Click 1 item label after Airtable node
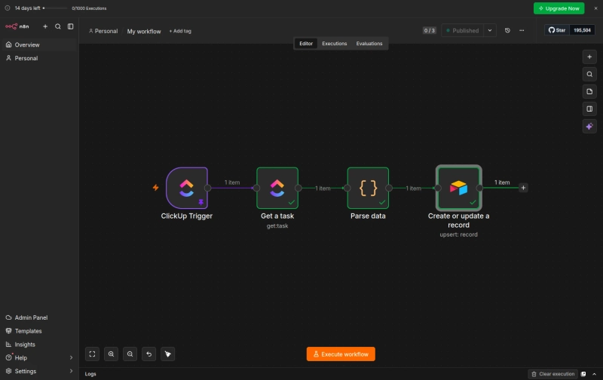This screenshot has height=380, width=603. click(502, 182)
